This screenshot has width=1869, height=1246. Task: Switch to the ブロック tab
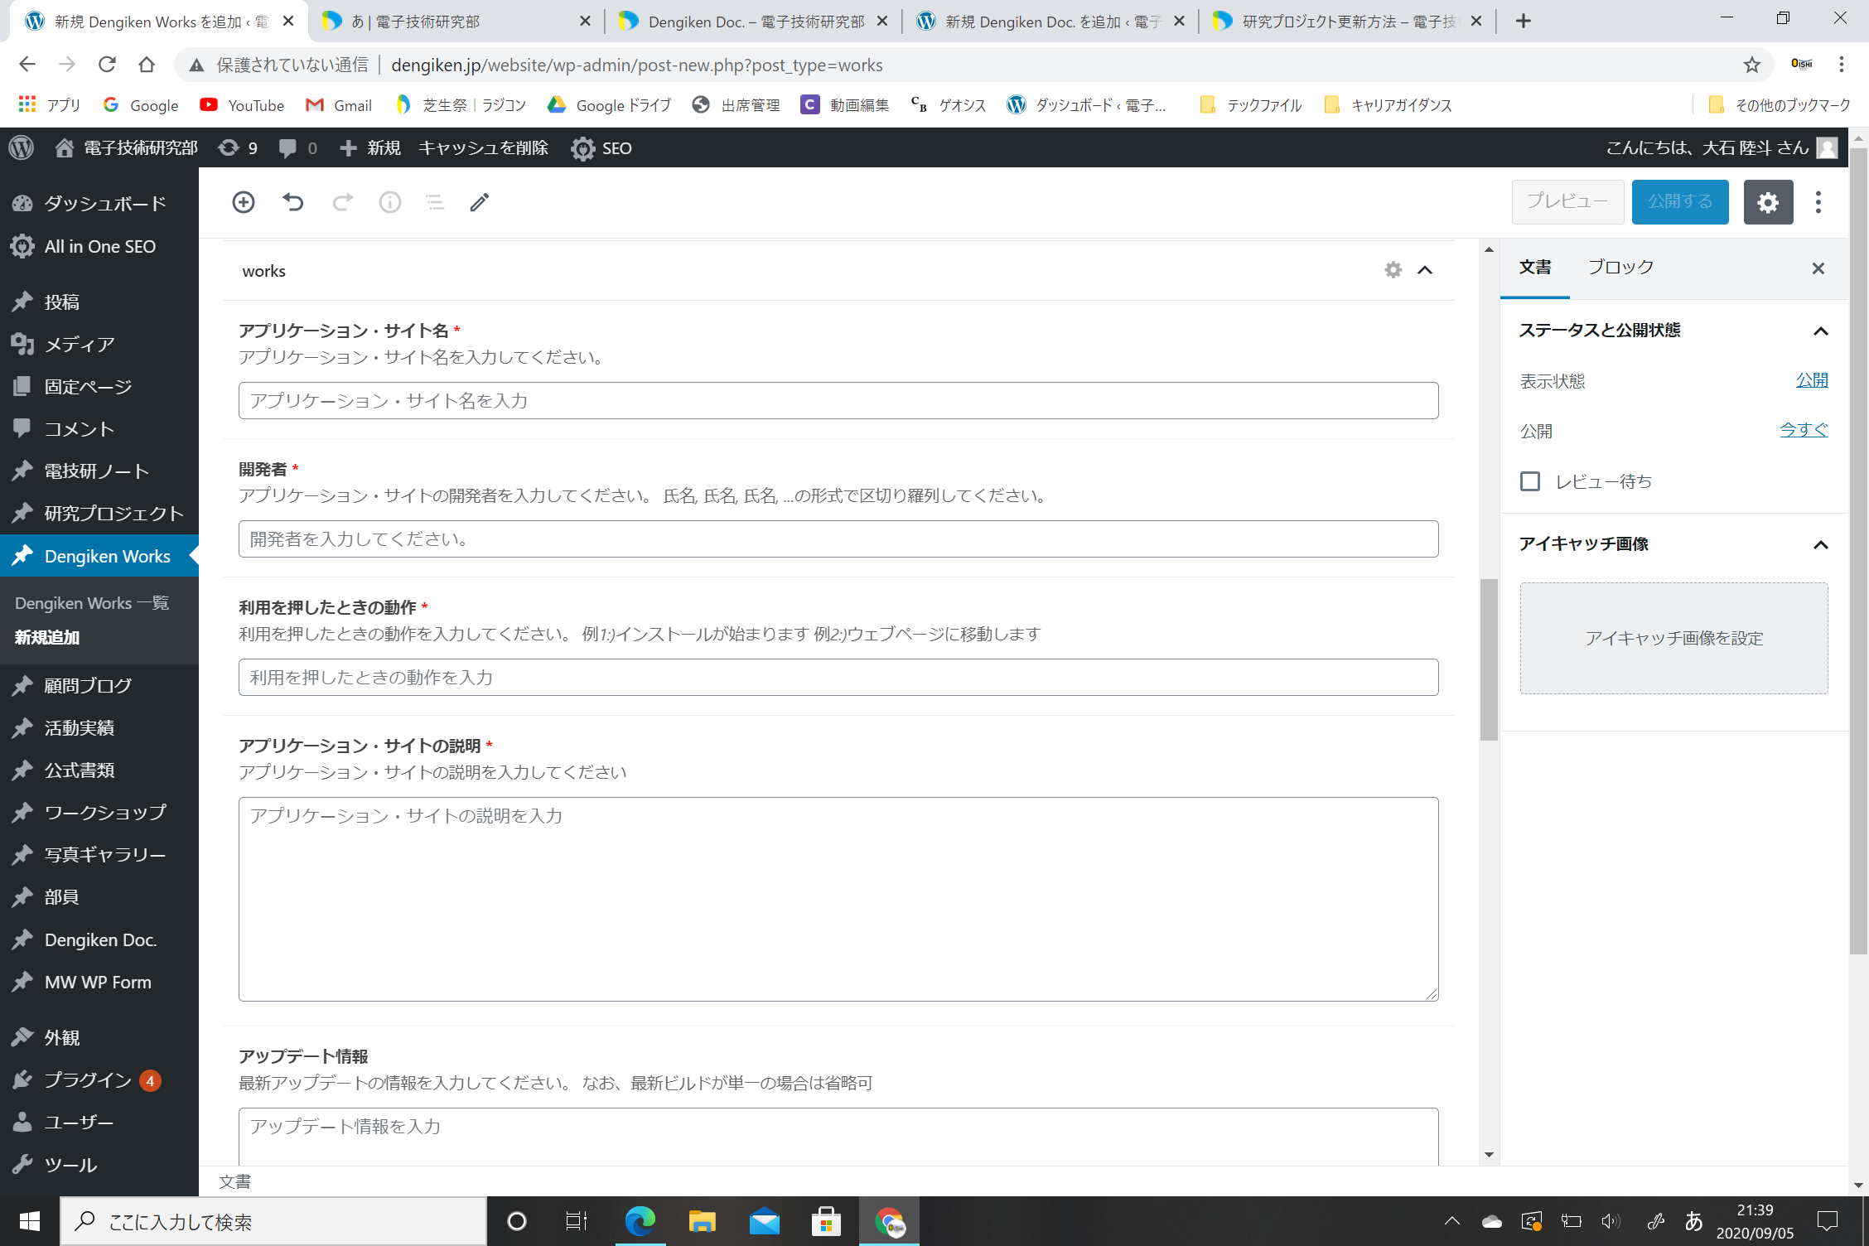1620,268
